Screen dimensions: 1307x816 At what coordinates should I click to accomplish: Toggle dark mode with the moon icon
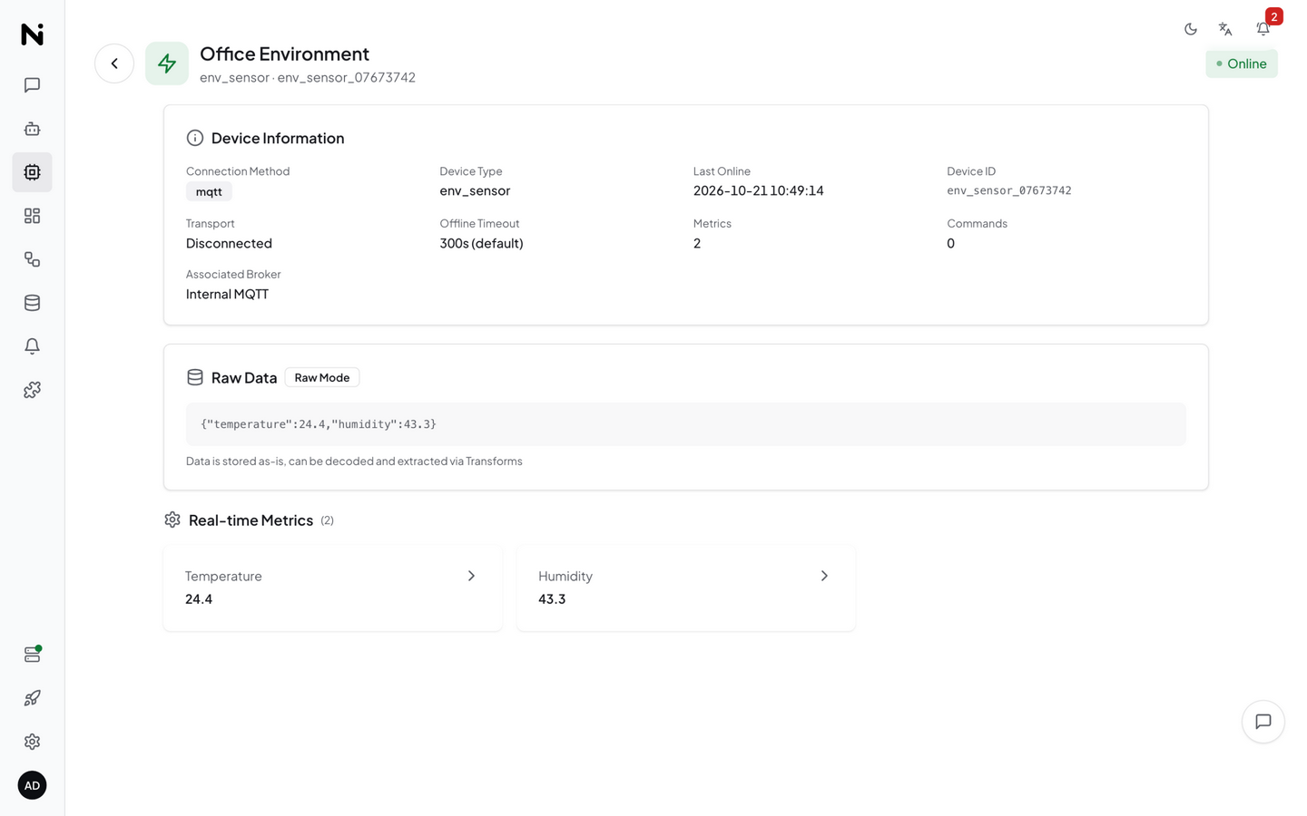pos(1191,29)
